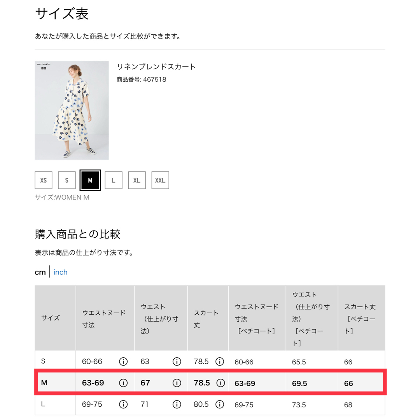Click the M row in the size table

click(210, 383)
